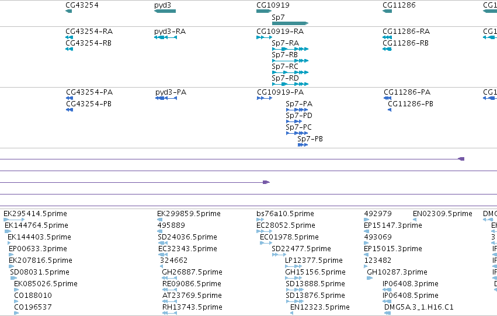Click feature CO188010
The image size is (497, 316).
pyautogui.click(x=16, y=302)
